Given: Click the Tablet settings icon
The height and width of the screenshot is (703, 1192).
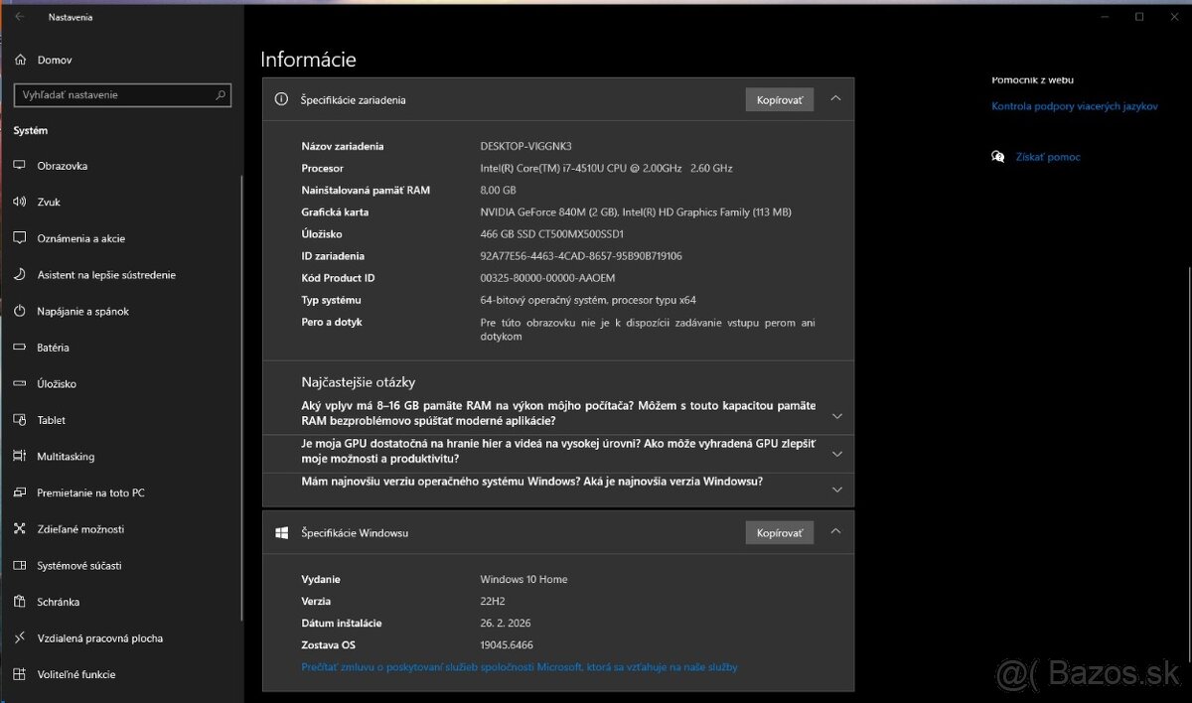Looking at the screenshot, I should [x=20, y=420].
